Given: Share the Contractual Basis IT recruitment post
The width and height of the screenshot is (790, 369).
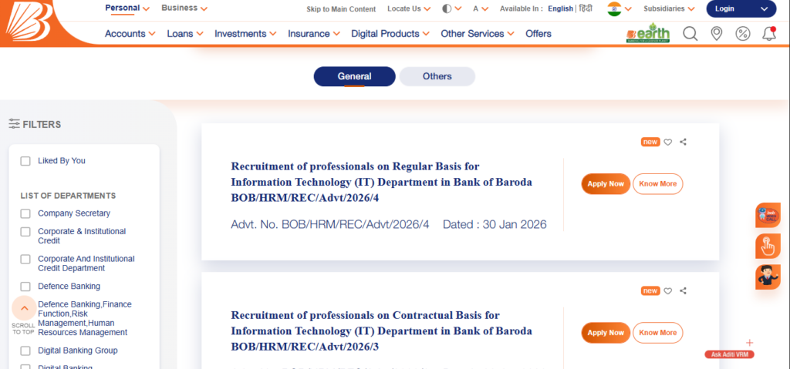Looking at the screenshot, I should [684, 291].
